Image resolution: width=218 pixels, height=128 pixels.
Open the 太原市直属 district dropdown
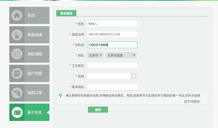tap(121, 55)
